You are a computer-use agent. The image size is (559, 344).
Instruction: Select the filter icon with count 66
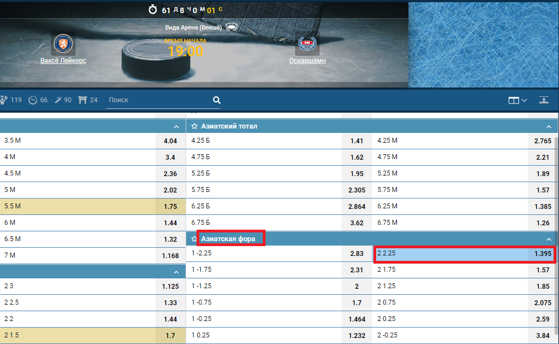(x=33, y=100)
